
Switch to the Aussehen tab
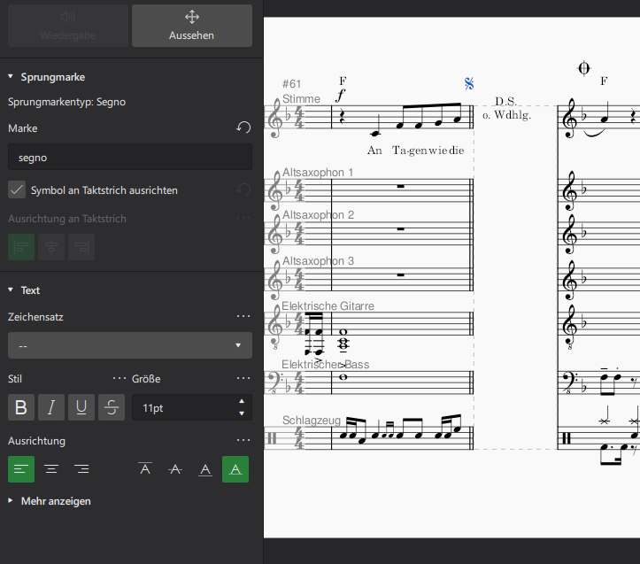coord(191,26)
